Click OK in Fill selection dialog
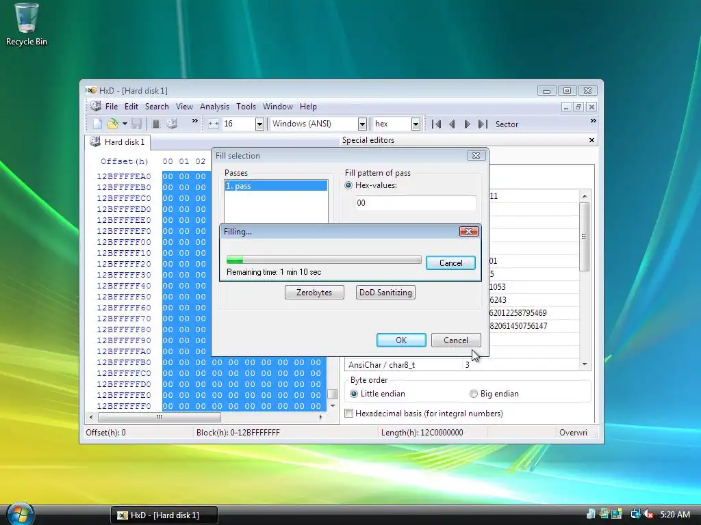Image resolution: width=701 pixels, height=525 pixels. (401, 340)
